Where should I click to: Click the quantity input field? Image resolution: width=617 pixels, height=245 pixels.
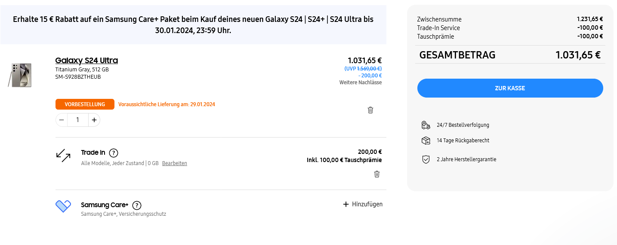(x=78, y=120)
